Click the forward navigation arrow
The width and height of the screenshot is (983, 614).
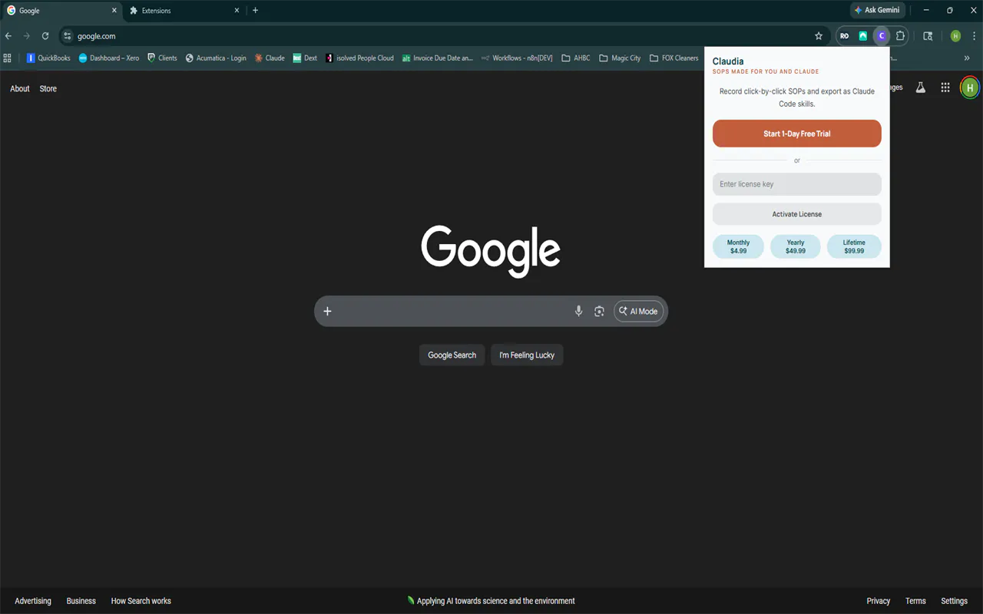pos(27,36)
